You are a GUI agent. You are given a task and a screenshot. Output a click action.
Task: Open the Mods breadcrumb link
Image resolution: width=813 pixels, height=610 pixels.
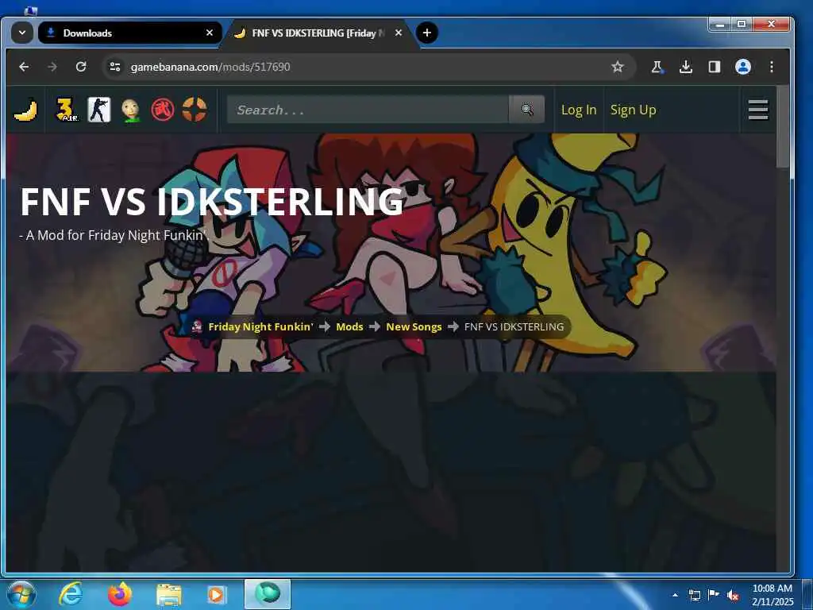349,326
